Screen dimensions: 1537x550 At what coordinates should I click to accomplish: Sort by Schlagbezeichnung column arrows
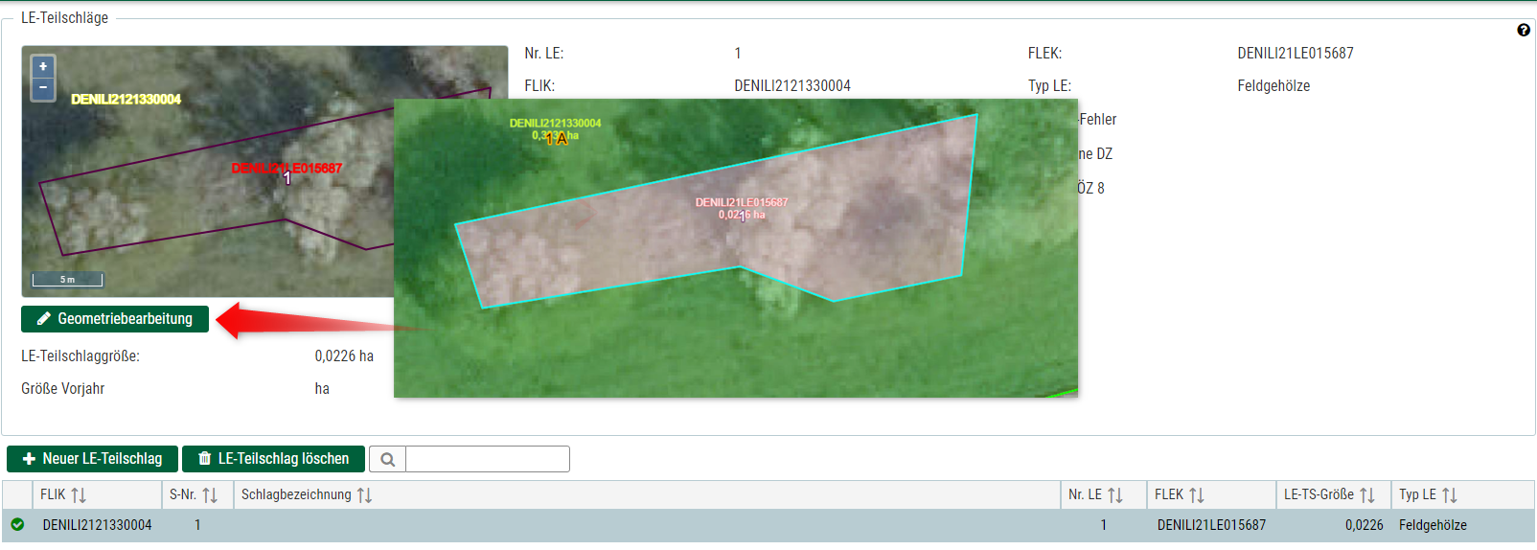point(364,495)
